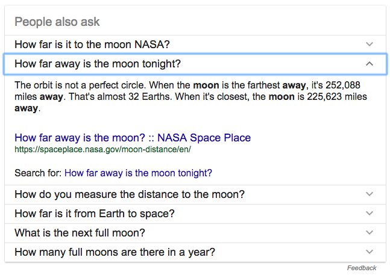Viewport: 390px width, 275px height.
Task: Click the '252,088' distance figure in the answer
Action: 351,85
